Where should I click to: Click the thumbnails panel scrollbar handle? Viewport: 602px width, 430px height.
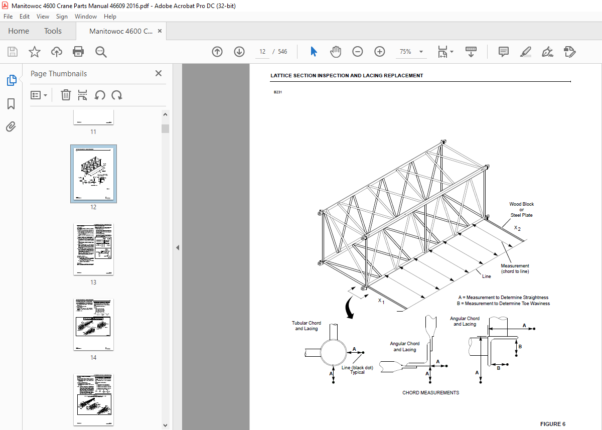(166, 128)
